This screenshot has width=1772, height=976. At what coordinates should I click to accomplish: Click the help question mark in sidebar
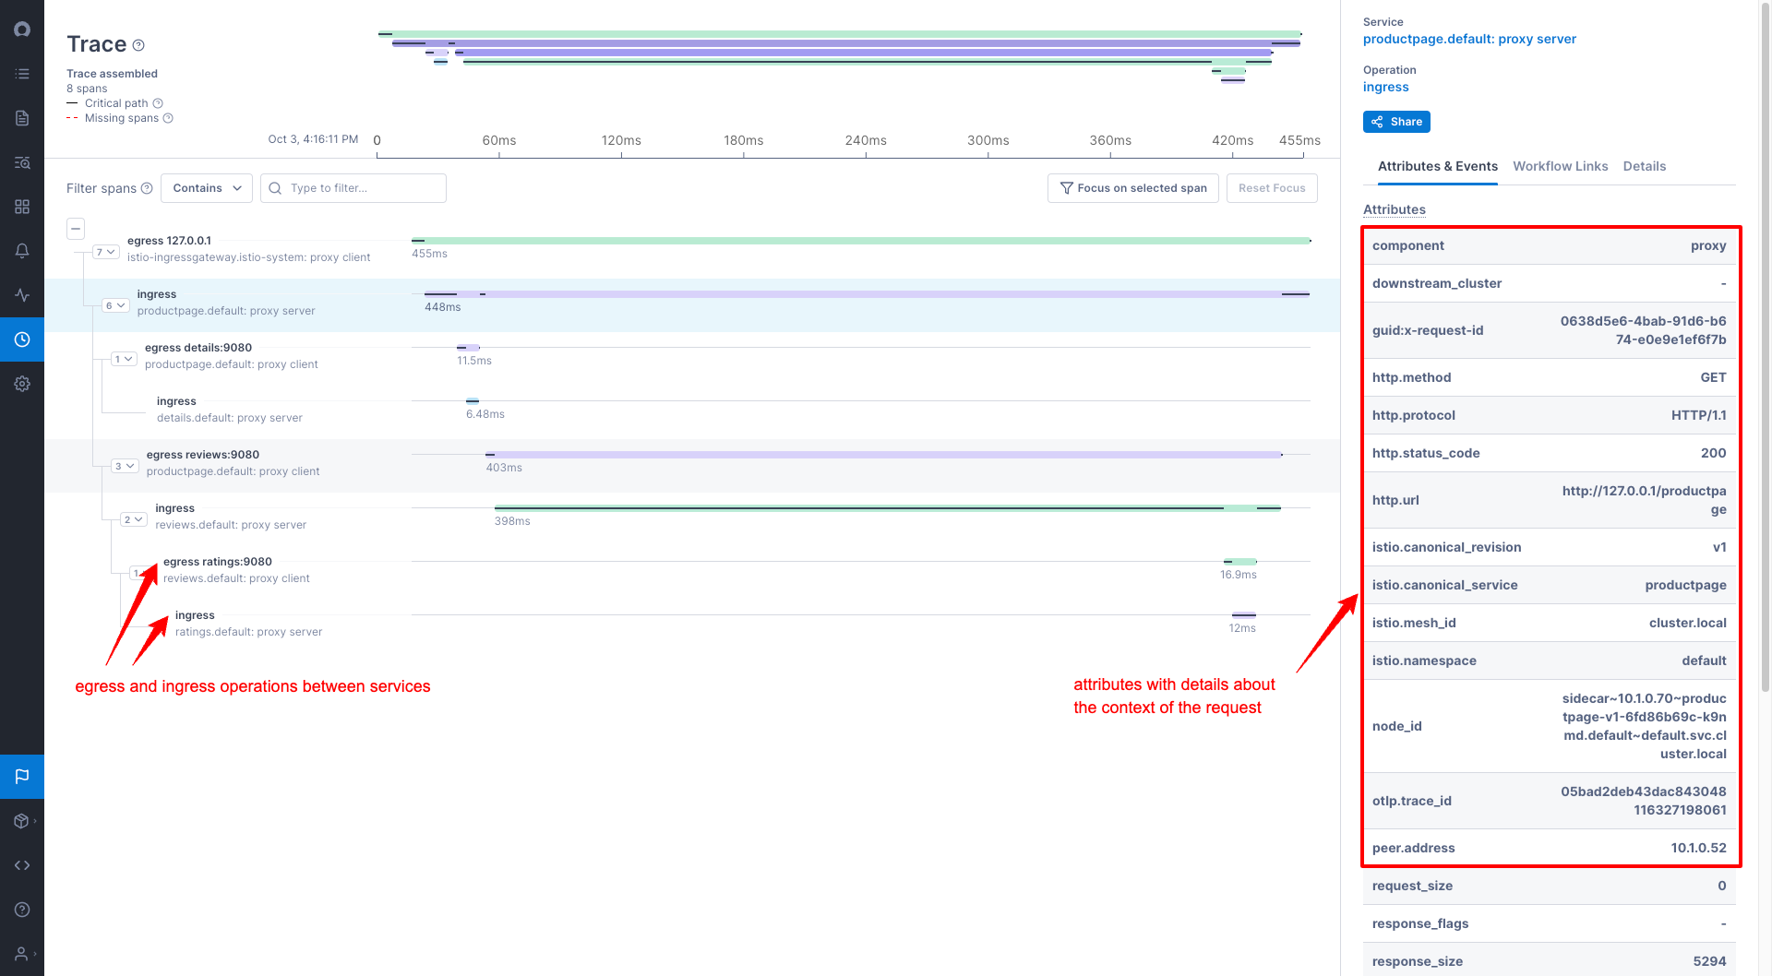point(22,910)
